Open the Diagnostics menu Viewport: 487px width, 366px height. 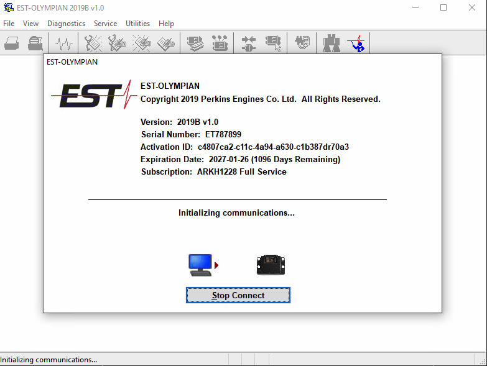tap(66, 24)
